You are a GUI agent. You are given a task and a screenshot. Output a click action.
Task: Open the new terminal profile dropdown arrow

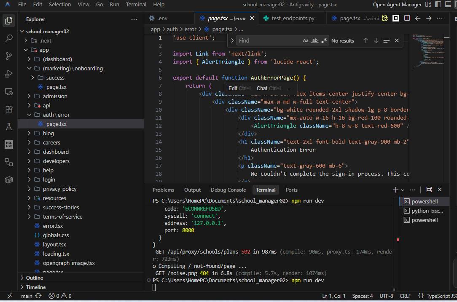click(x=403, y=190)
